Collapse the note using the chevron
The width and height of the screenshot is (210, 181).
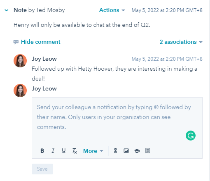[x=7, y=10]
